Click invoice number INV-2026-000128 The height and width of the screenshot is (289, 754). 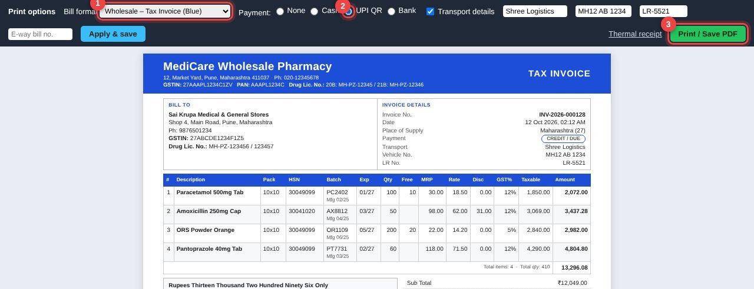562,115
